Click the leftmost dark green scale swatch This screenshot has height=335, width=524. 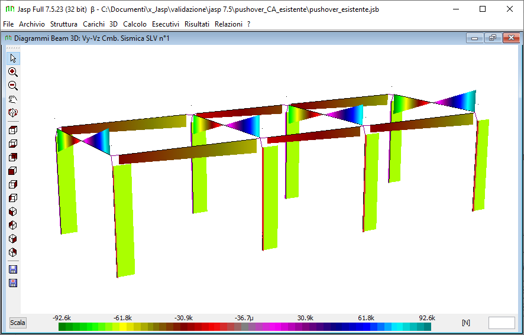click(x=62, y=326)
